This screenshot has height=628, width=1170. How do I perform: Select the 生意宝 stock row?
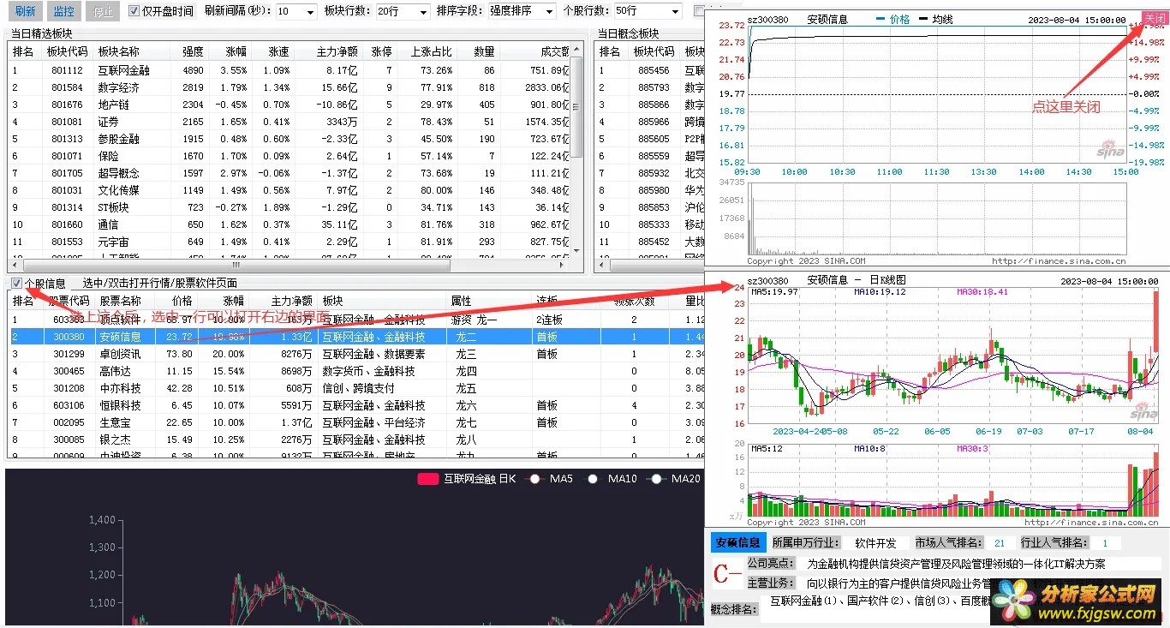coord(357,422)
